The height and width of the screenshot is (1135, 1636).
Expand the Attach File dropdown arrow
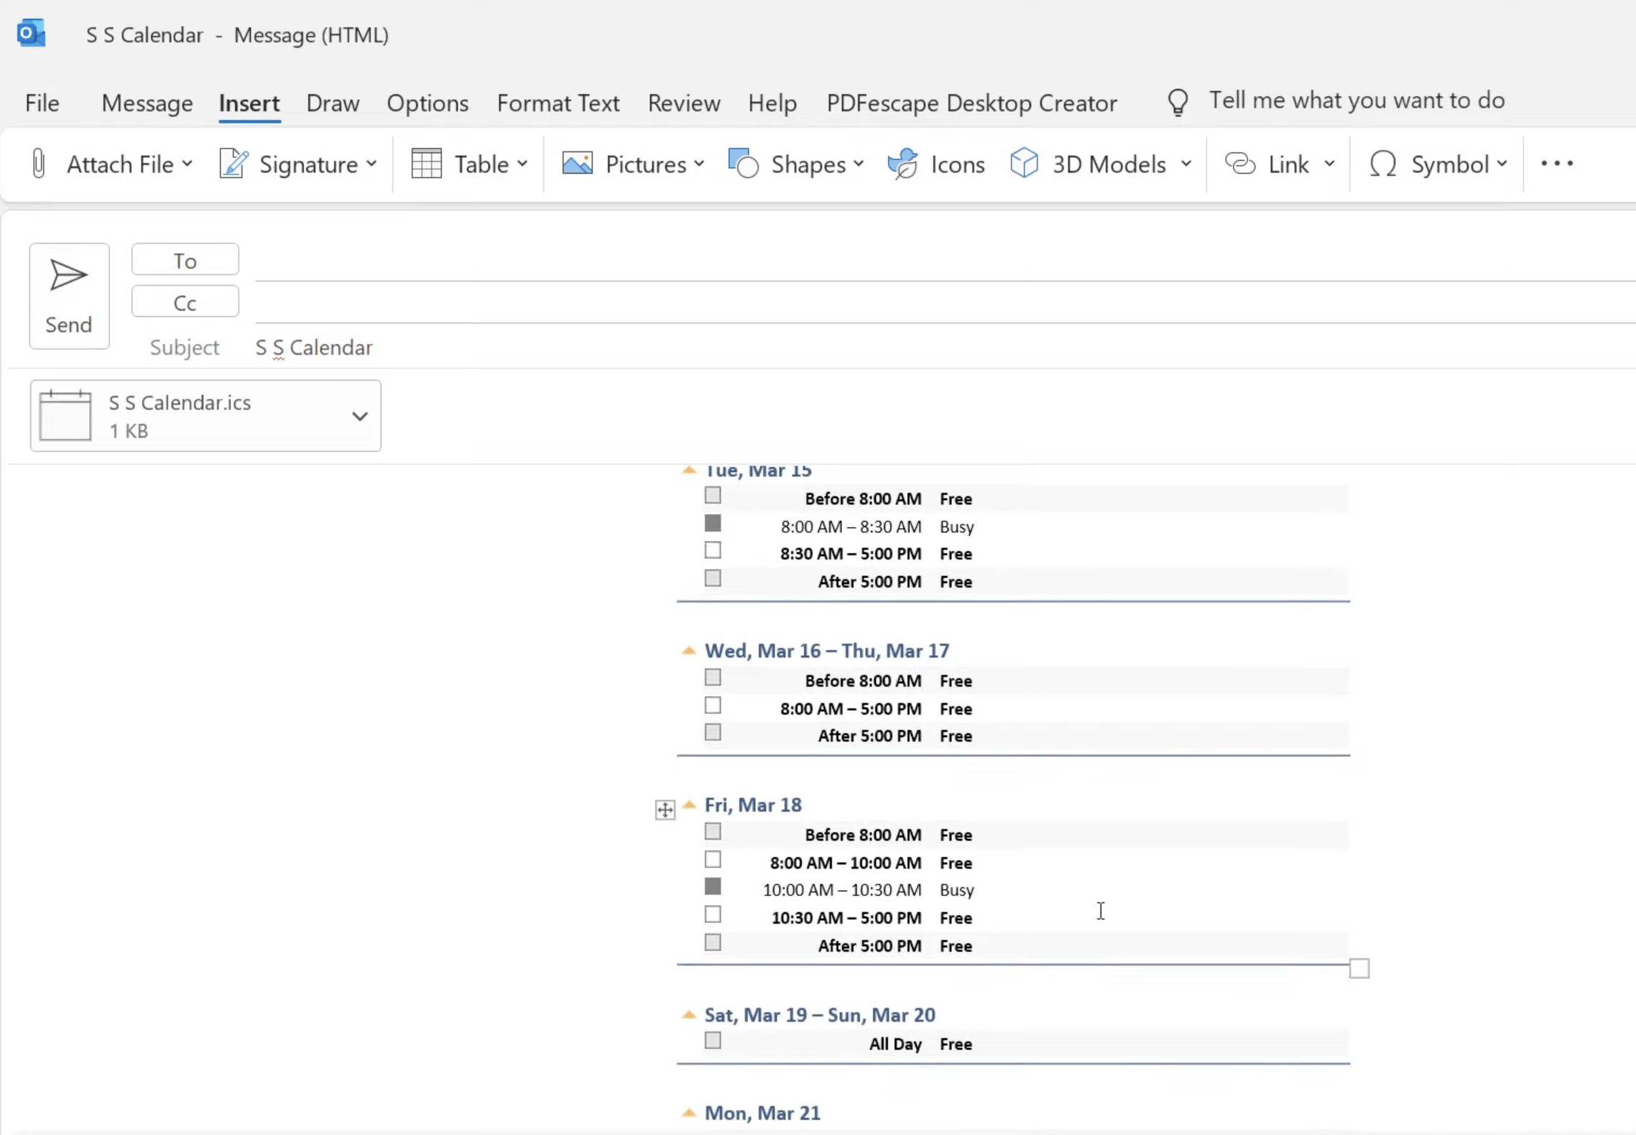pyautogui.click(x=187, y=164)
